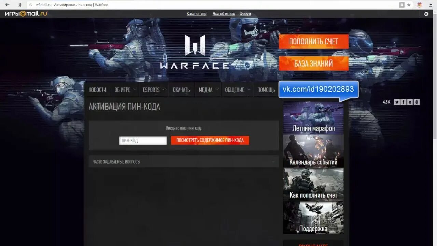Focus the ПИН-КОД input field

[x=143, y=140]
